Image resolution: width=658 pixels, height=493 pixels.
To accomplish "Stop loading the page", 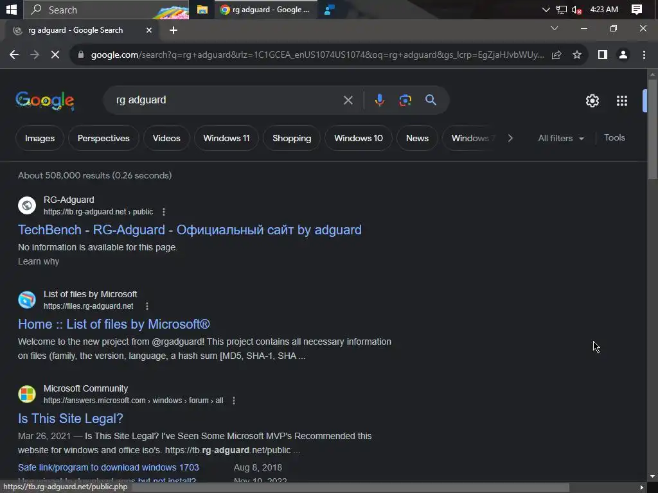I will pos(55,55).
